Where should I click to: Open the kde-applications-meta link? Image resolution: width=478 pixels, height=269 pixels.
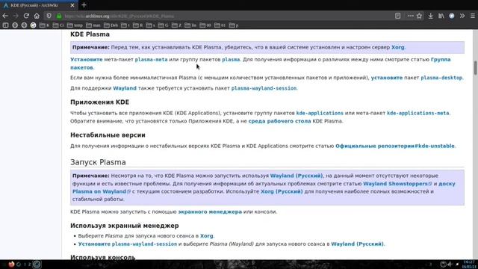click(418, 113)
